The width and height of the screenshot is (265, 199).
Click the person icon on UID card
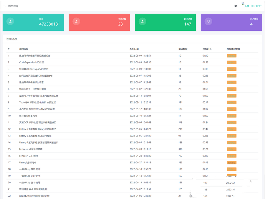point(10,22)
